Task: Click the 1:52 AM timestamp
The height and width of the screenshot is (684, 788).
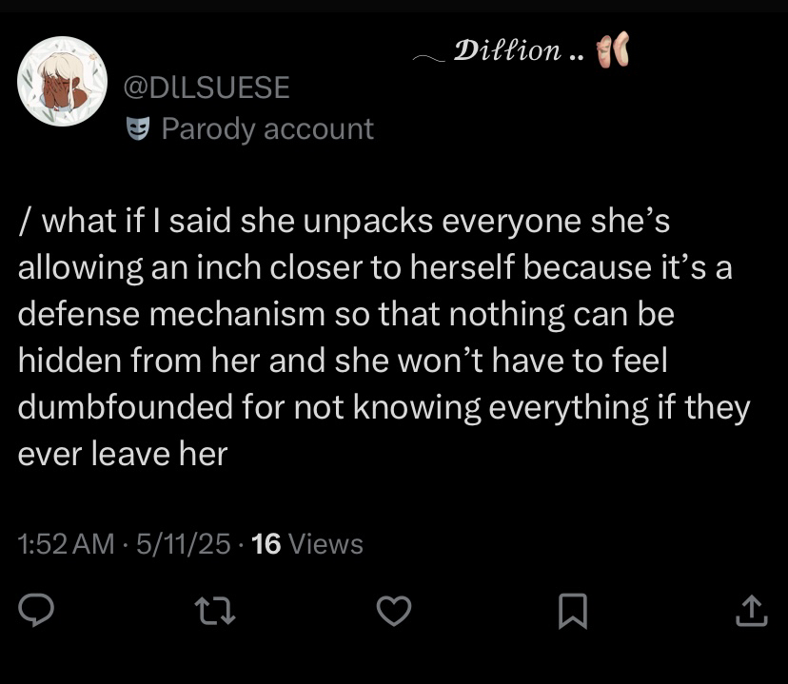Action: [x=66, y=544]
